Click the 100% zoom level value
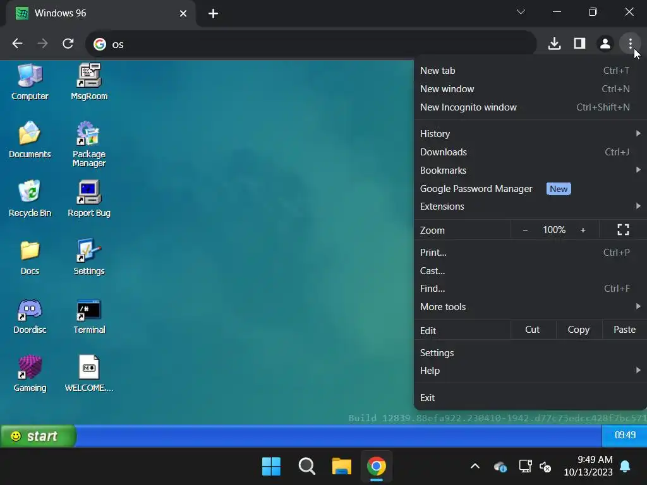The height and width of the screenshot is (485, 647). (x=554, y=230)
